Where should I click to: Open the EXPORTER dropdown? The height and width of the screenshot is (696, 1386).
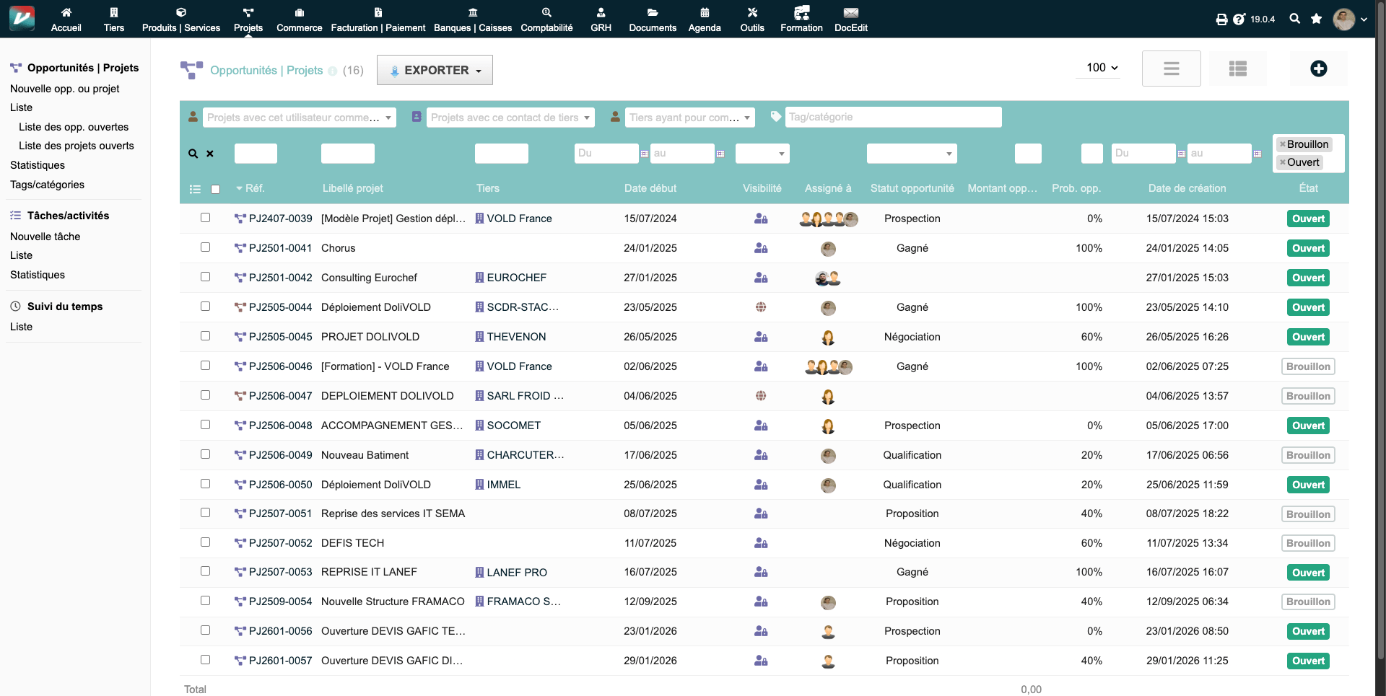click(x=435, y=70)
